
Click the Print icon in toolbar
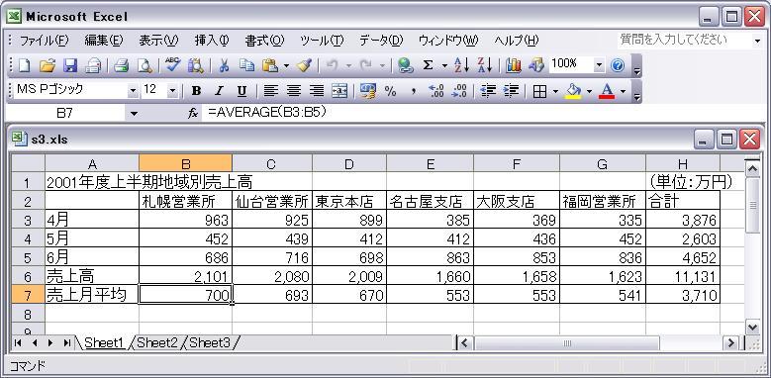(x=121, y=65)
